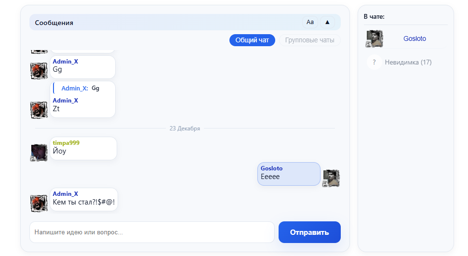Viewport: 468px width, 256px height.
Task: Collapse messages panel with triangle arrow
Action: 327,22
